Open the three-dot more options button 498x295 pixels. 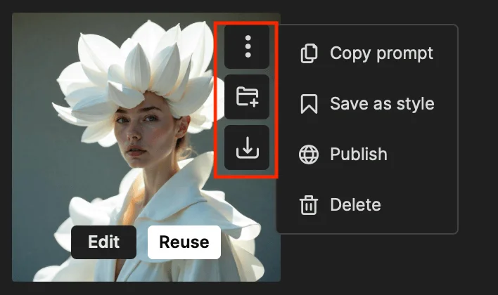(247, 46)
